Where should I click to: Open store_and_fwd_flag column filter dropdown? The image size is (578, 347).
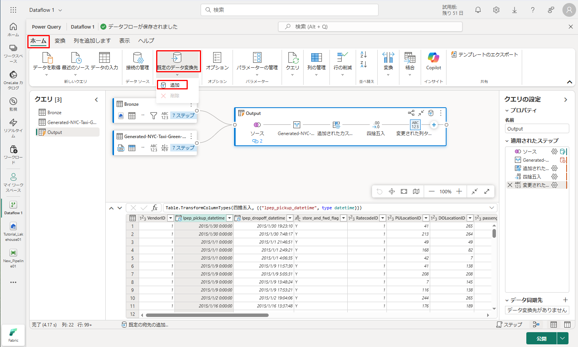pyautogui.click(x=344, y=218)
